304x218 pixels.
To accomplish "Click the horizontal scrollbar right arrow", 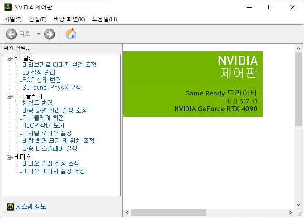I will pos(290,213).
